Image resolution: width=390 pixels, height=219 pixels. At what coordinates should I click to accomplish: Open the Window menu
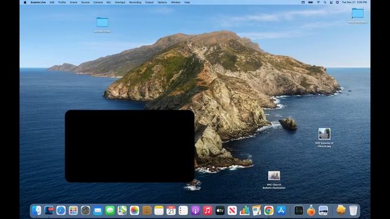tap(175, 2)
